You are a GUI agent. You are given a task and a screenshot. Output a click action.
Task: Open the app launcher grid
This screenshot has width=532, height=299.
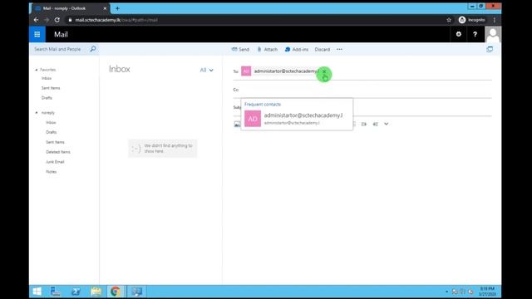[x=37, y=34]
